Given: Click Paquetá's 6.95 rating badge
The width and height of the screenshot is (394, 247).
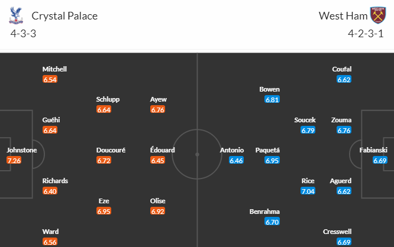Looking at the screenshot, I should tap(272, 160).
